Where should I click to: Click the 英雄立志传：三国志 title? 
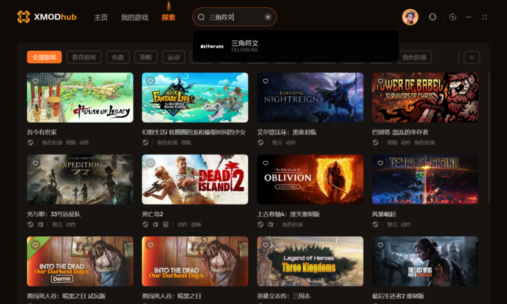[284, 296]
